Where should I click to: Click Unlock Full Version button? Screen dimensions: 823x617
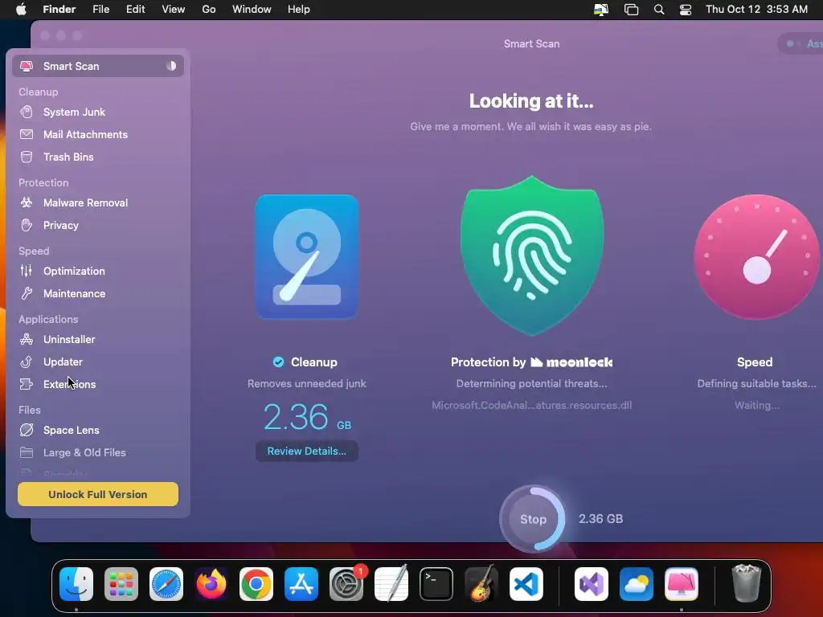point(98,494)
